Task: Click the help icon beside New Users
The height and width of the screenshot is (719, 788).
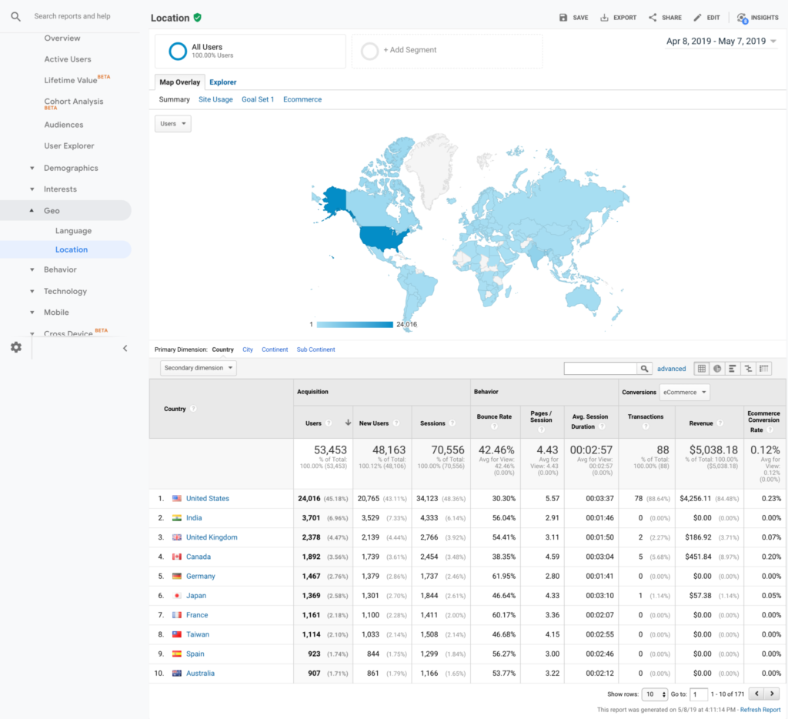Action: pyautogui.click(x=396, y=423)
